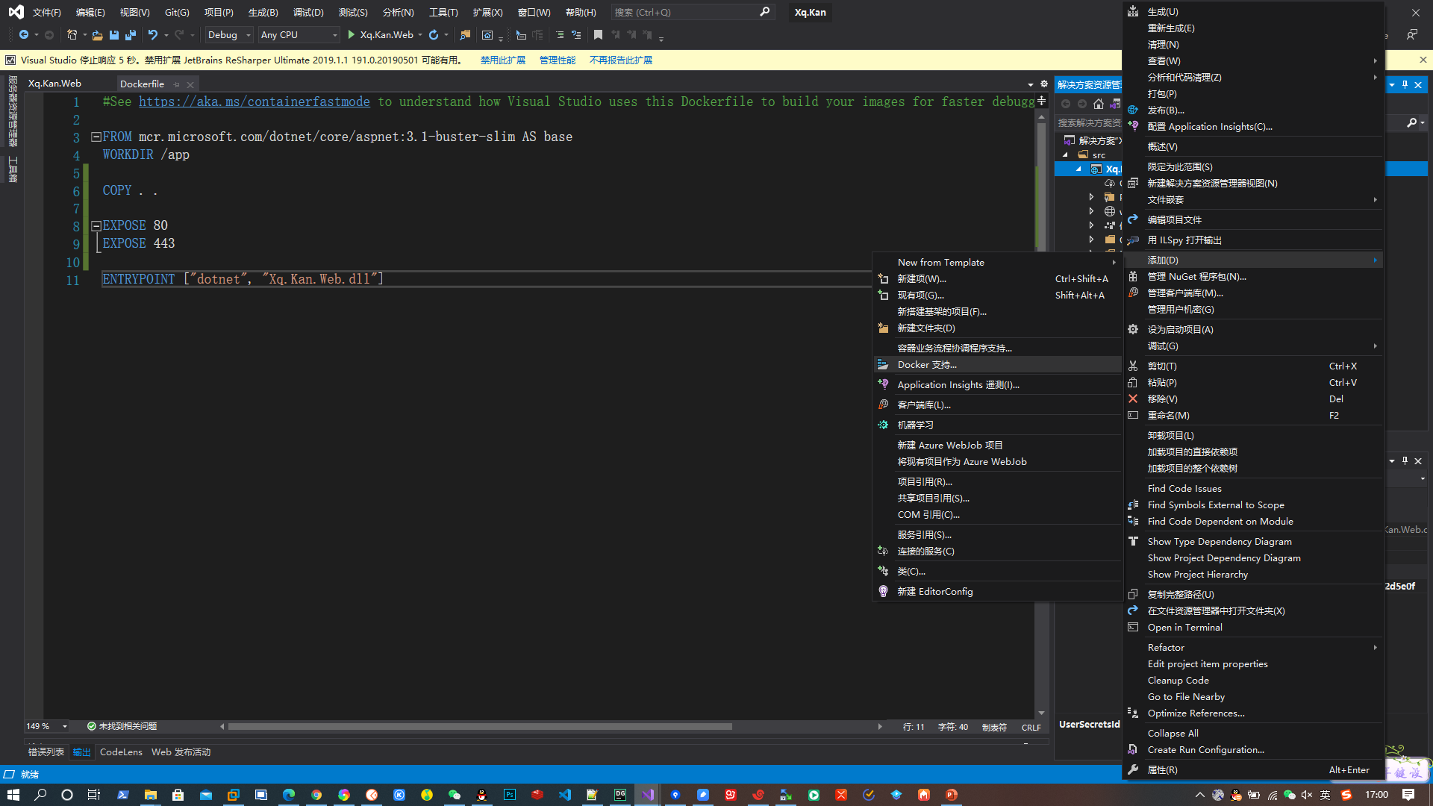Viewport: 1433px width, 806px height.
Task: Click the Save All toolbar icon
Action: [131, 35]
